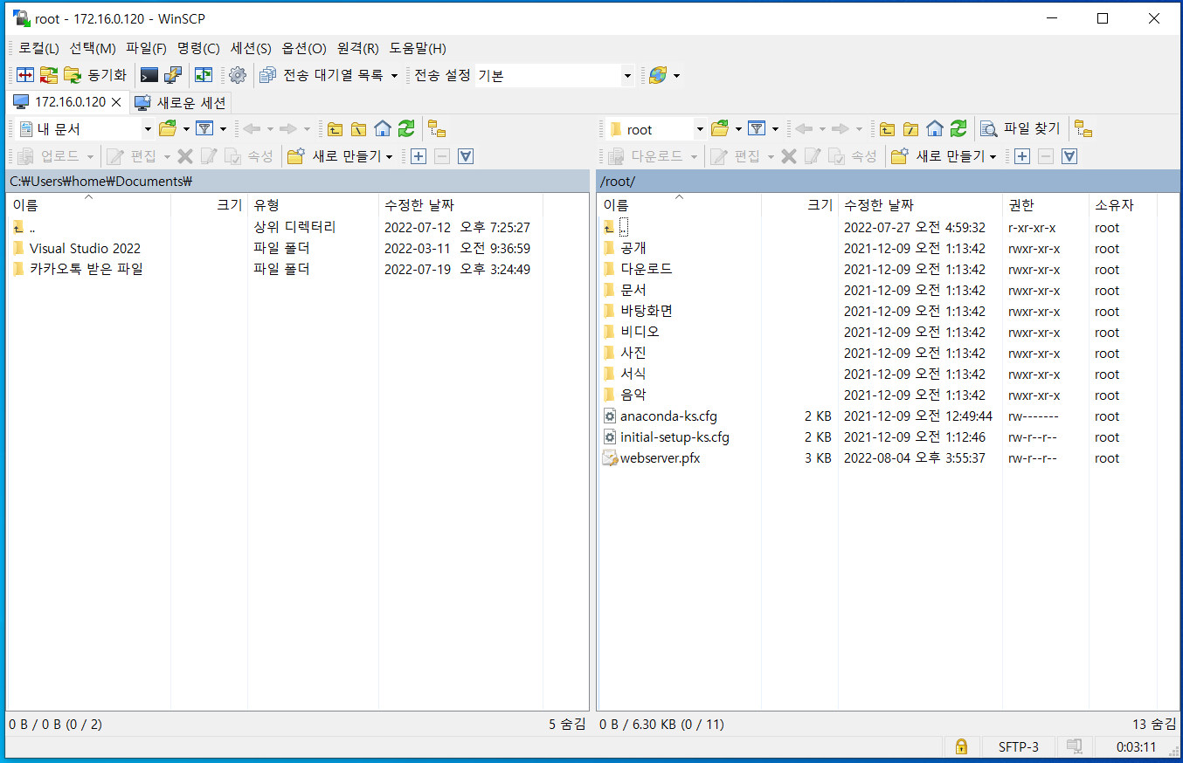Expand the 전송 대기열 목록 dropdown arrow

coord(394,76)
